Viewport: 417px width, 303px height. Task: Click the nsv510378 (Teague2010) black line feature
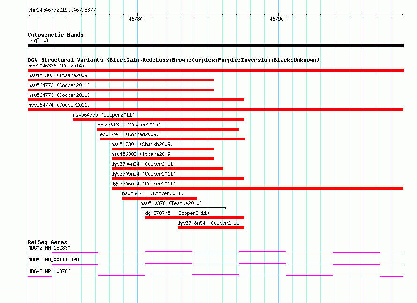point(184,208)
